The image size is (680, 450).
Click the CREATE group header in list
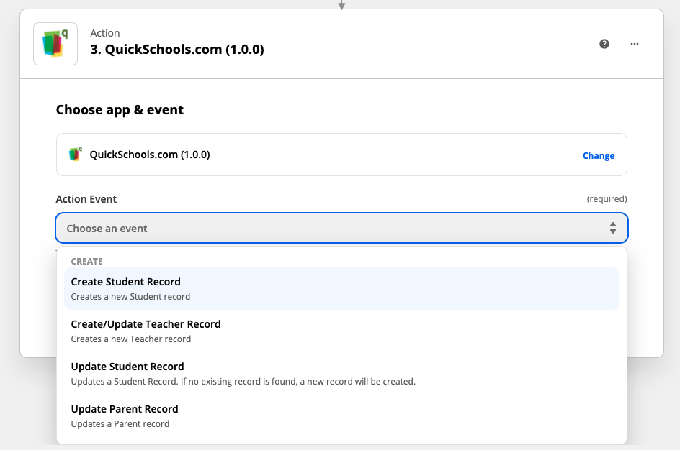(86, 262)
